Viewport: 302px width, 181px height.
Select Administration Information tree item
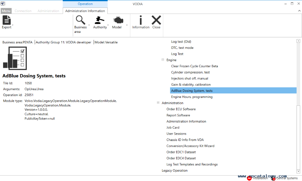(186, 121)
